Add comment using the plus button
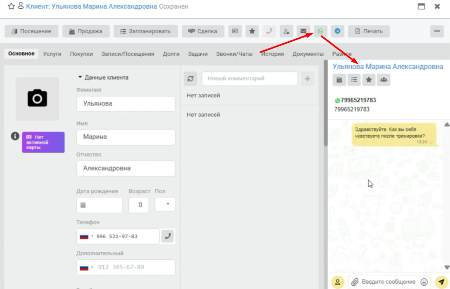450x289 pixels. pos(308,79)
